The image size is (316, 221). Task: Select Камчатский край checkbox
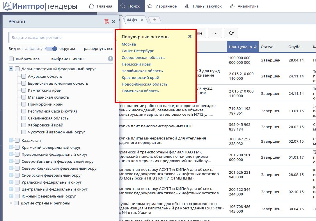(x=24, y=90)
